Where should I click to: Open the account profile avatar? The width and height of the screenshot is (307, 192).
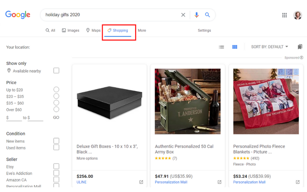tap(297, 15)
